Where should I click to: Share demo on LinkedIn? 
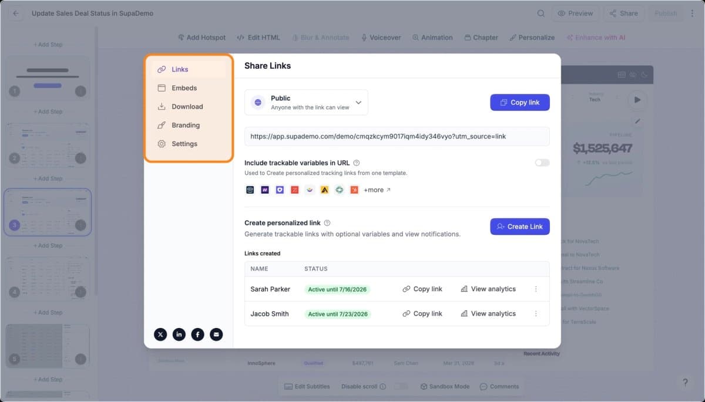[179, 335]
